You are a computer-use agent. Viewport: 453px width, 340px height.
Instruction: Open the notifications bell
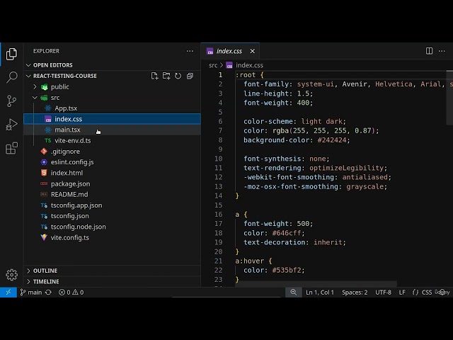coord(442,293)
